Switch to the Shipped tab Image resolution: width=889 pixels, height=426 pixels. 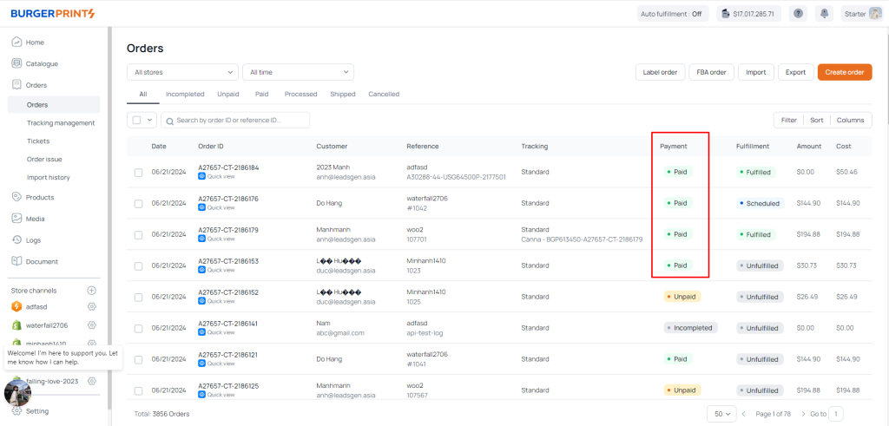click(x=342, y=94)
